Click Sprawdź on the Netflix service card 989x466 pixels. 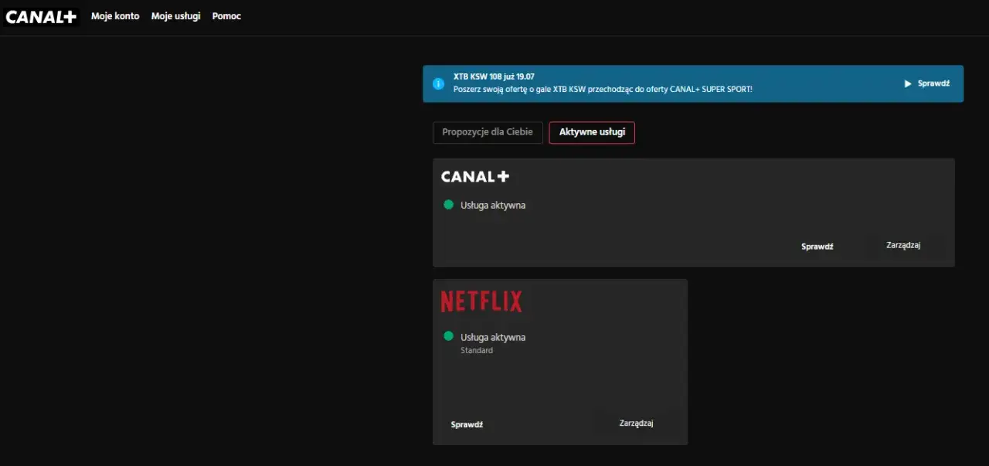467,423
